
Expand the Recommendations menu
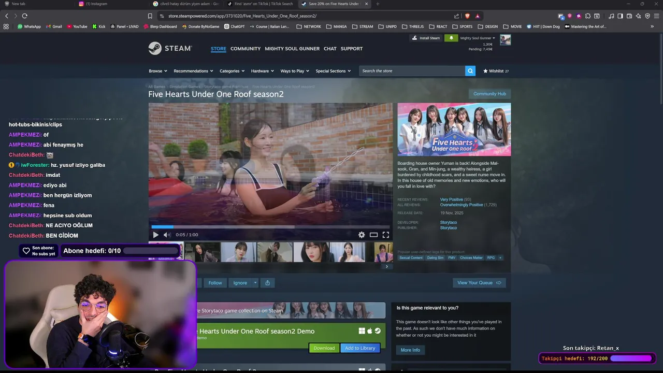tap(194, 71)
